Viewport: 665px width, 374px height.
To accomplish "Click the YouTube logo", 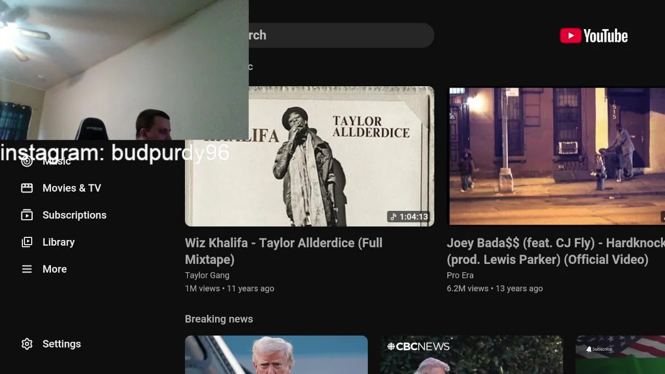I will click(594, 36).
